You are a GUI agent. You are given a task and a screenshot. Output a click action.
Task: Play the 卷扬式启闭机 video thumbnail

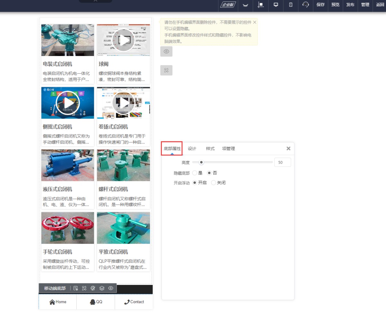click(x=124, y=103)
